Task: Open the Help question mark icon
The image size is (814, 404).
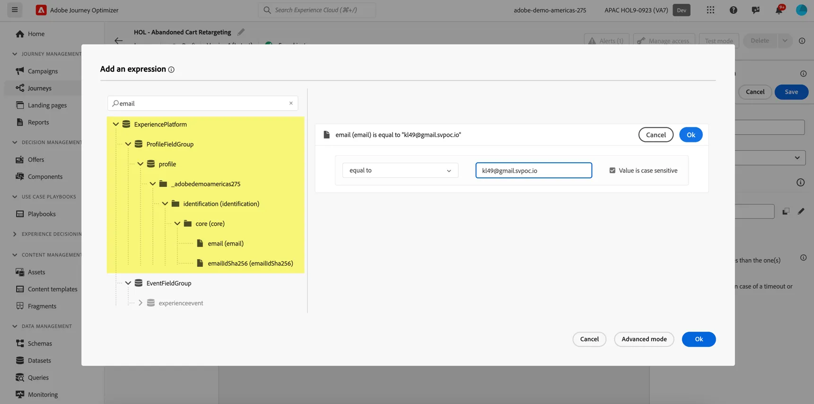Action: pos(733,10)
